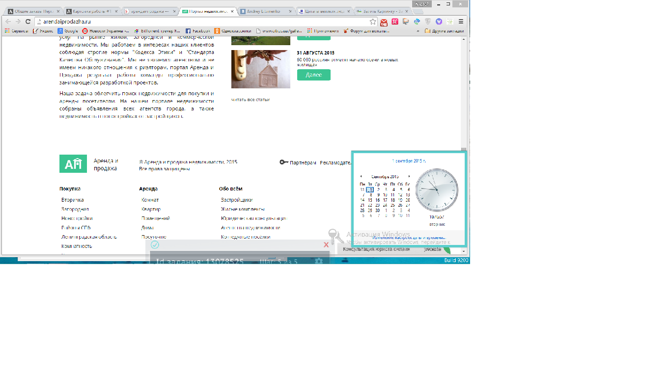Open the Помещений rental link
Image resolution: width=671 pixels, height=377 pixels.
tap(156, 218)
